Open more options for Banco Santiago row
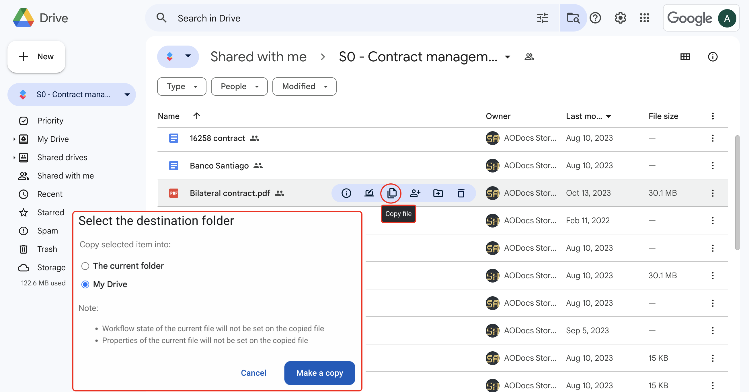 pos(712,166)
